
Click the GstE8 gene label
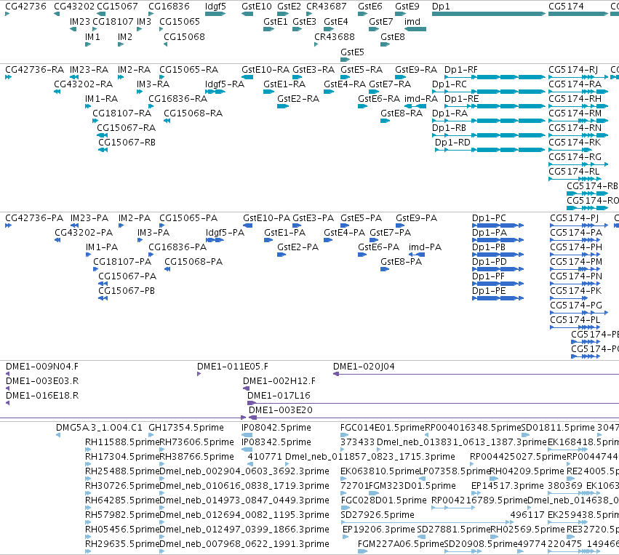tap(393, 37)
